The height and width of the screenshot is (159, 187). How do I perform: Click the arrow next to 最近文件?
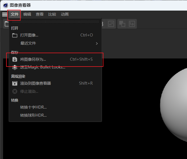click(97, 43)
